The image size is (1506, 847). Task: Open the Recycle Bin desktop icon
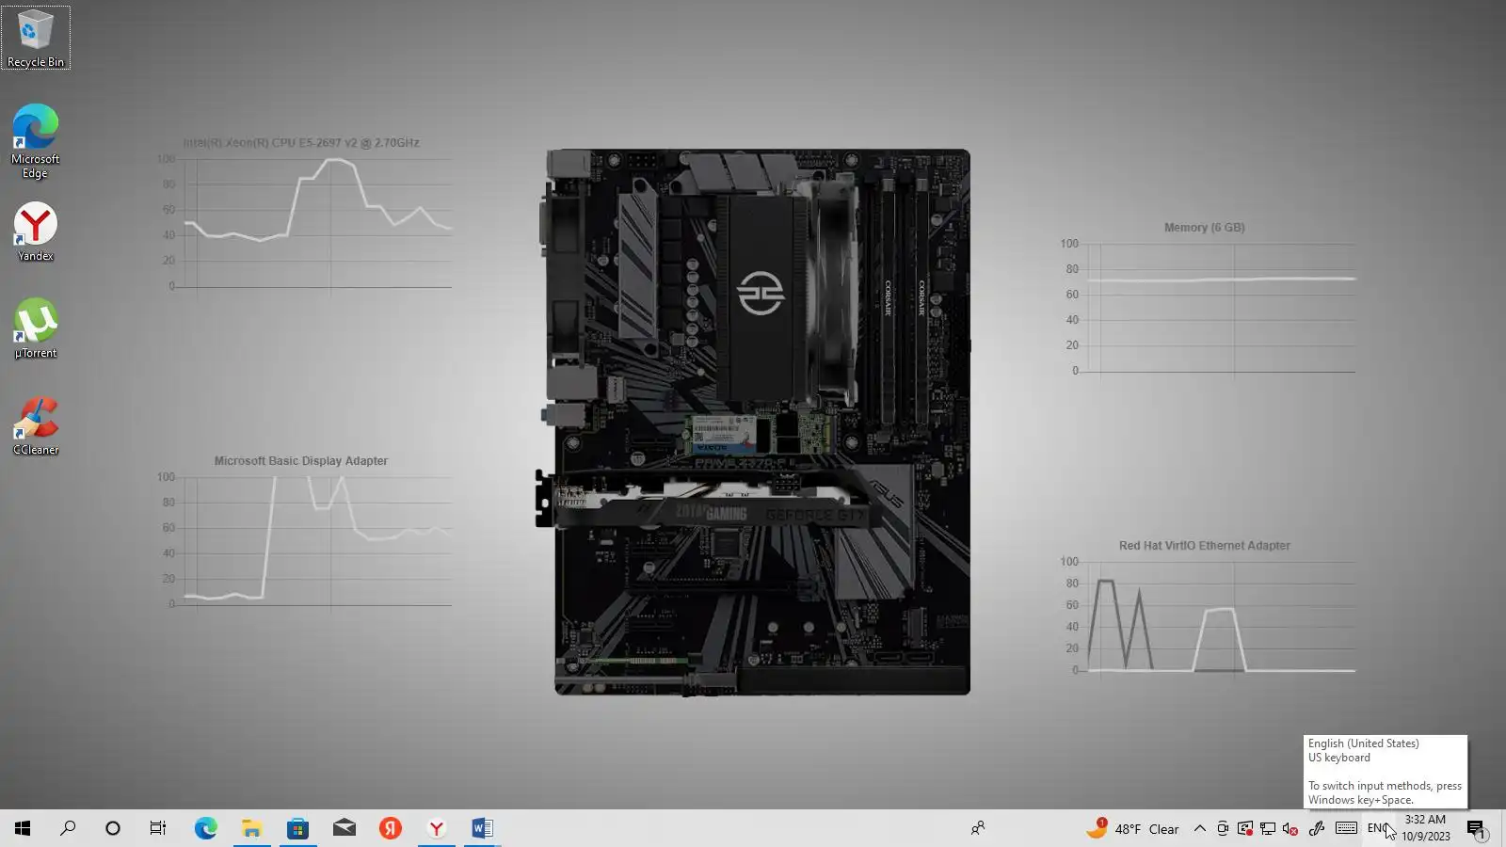[36, 38]
